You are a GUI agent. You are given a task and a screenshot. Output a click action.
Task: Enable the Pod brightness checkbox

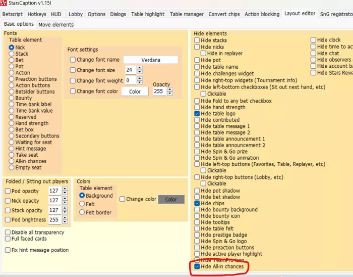click(8, 220)
